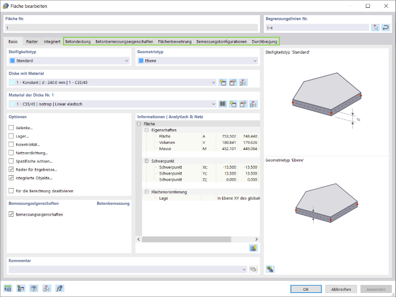Screen dimensions: 396x297
Task: Enable Spezifische Achsen checkbox
Action: pyautogui.click(x=11, y=161)
